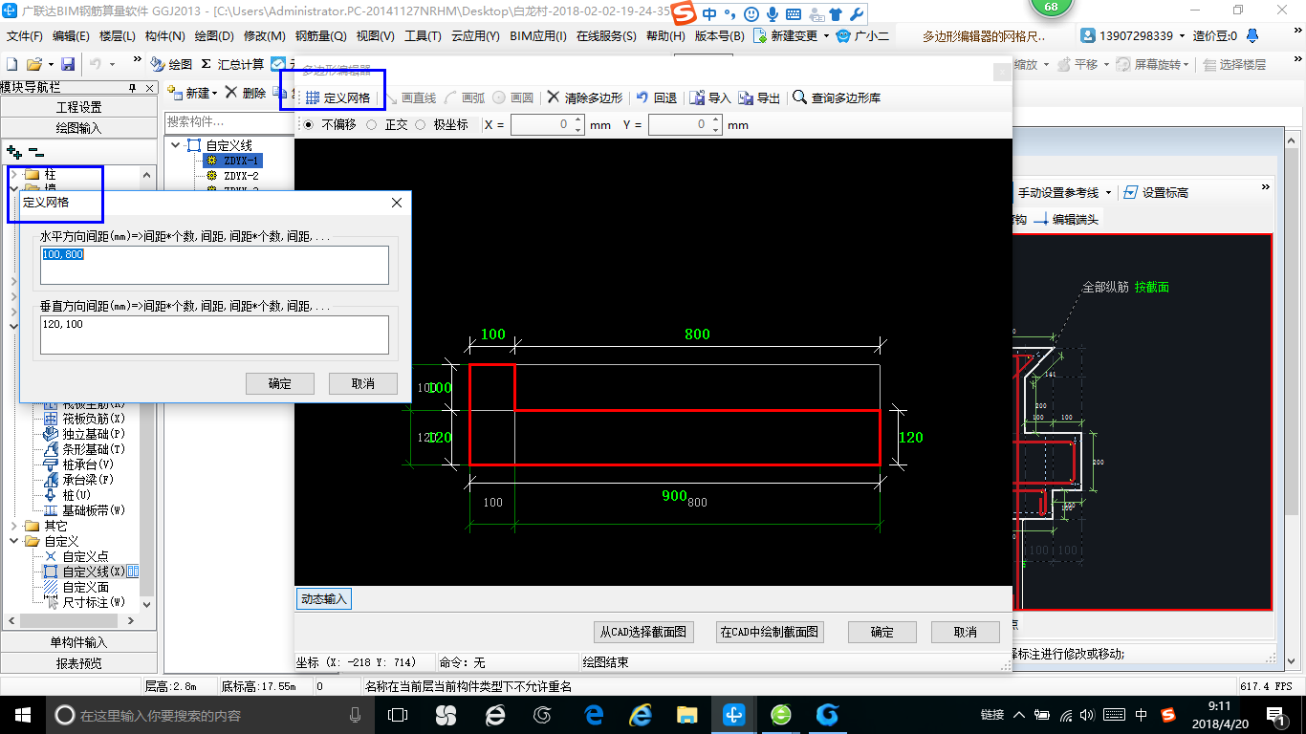The width and height of the screenshot is (1306, 734).
Task: Click the 广小二 assistant icon
Action: click(x=842, y=35)
